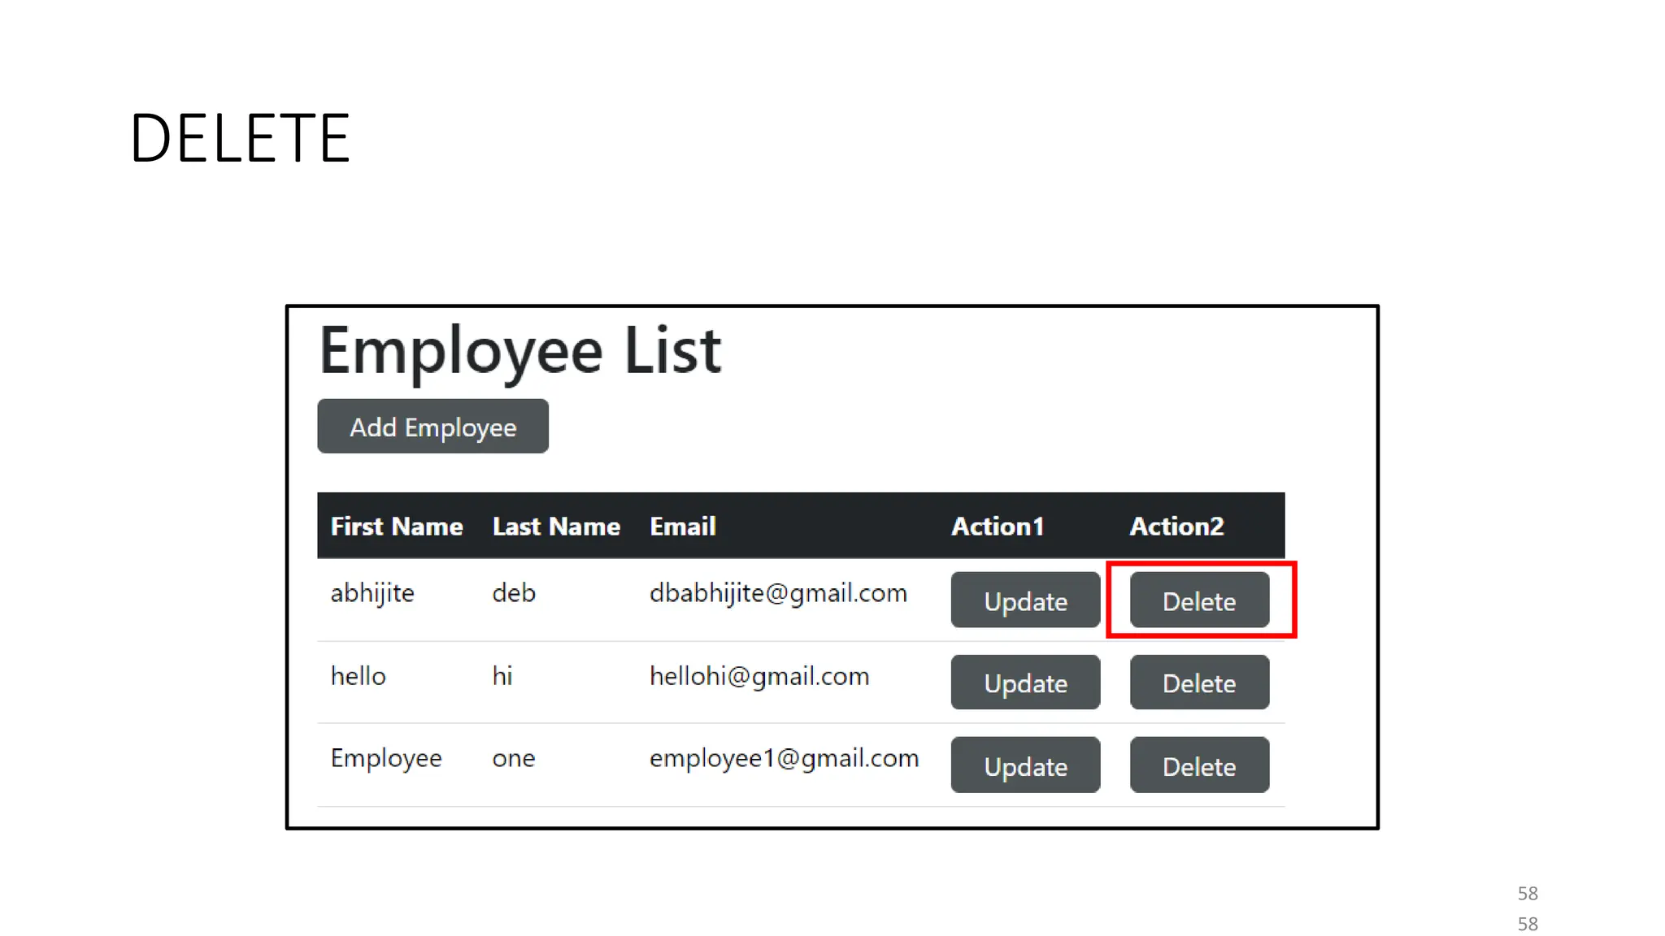The image size is (1665, 936).
Task: Click the Email column header
Action: point(683,526)
